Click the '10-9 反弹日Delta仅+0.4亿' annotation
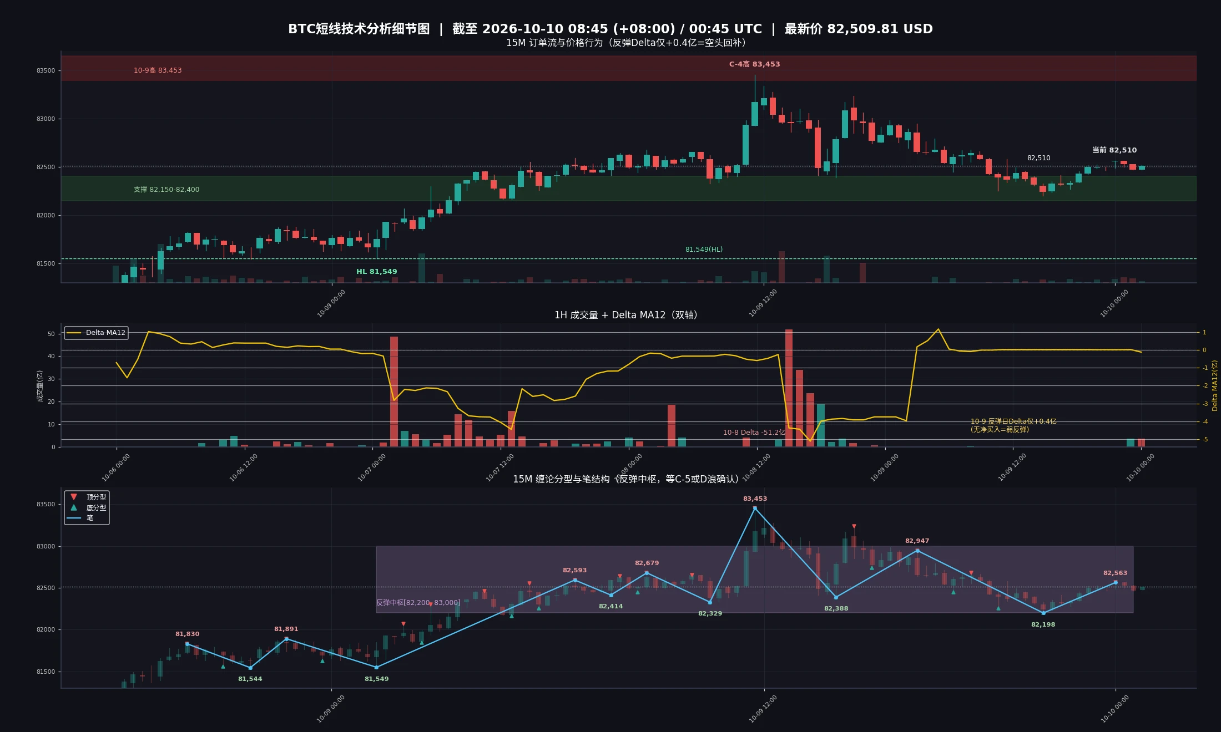The image size is (1221, 732). [1013, 421]
